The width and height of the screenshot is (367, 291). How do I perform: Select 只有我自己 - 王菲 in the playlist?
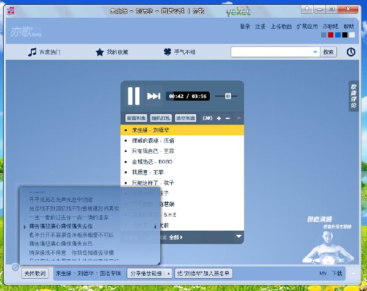click(182, 151)
